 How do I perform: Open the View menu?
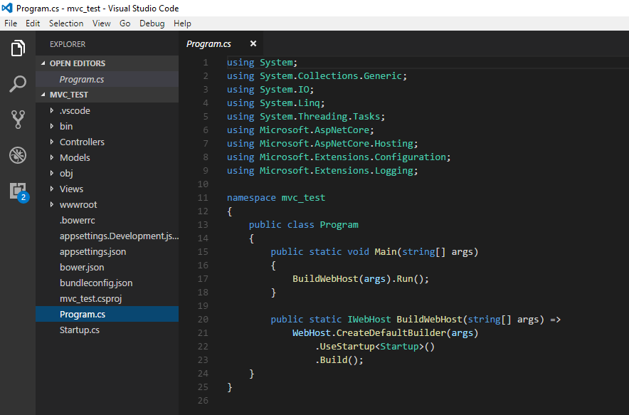click(x=102, y=23)
